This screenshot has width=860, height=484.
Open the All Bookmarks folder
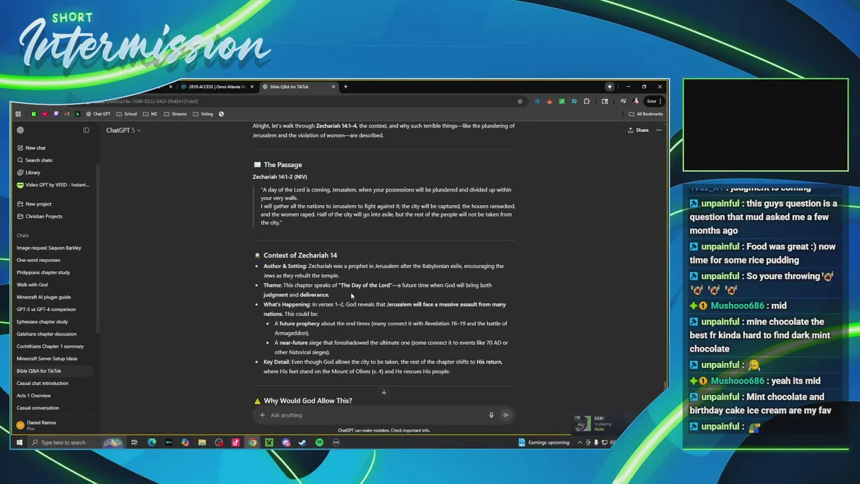[x=646, y=114]
